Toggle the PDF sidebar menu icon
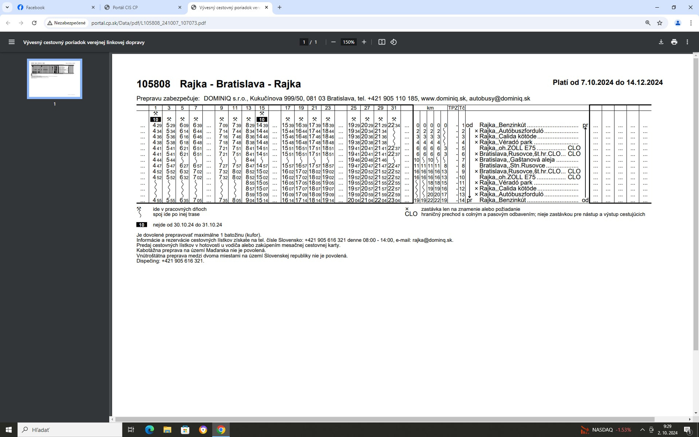The height and width of the screenshot is (437, 699). click(12, 42)
